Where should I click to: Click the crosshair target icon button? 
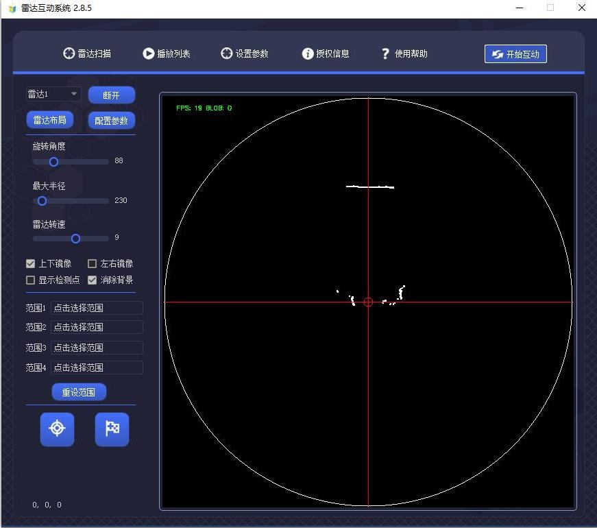click(57, 429)
